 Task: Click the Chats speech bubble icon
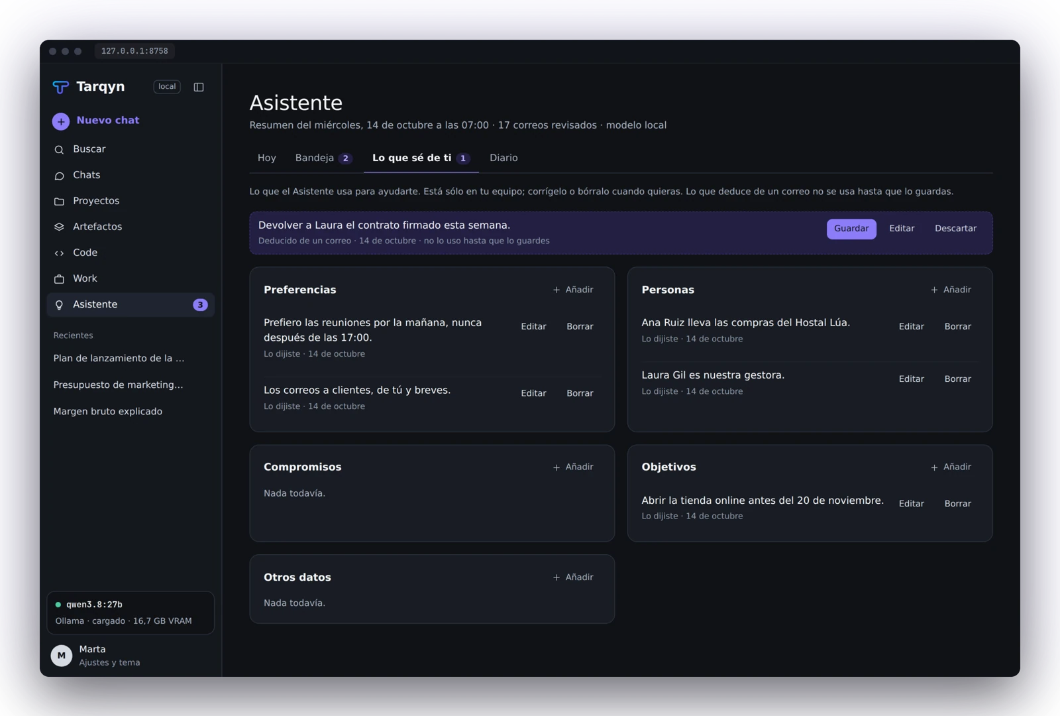tap(59, 176)
